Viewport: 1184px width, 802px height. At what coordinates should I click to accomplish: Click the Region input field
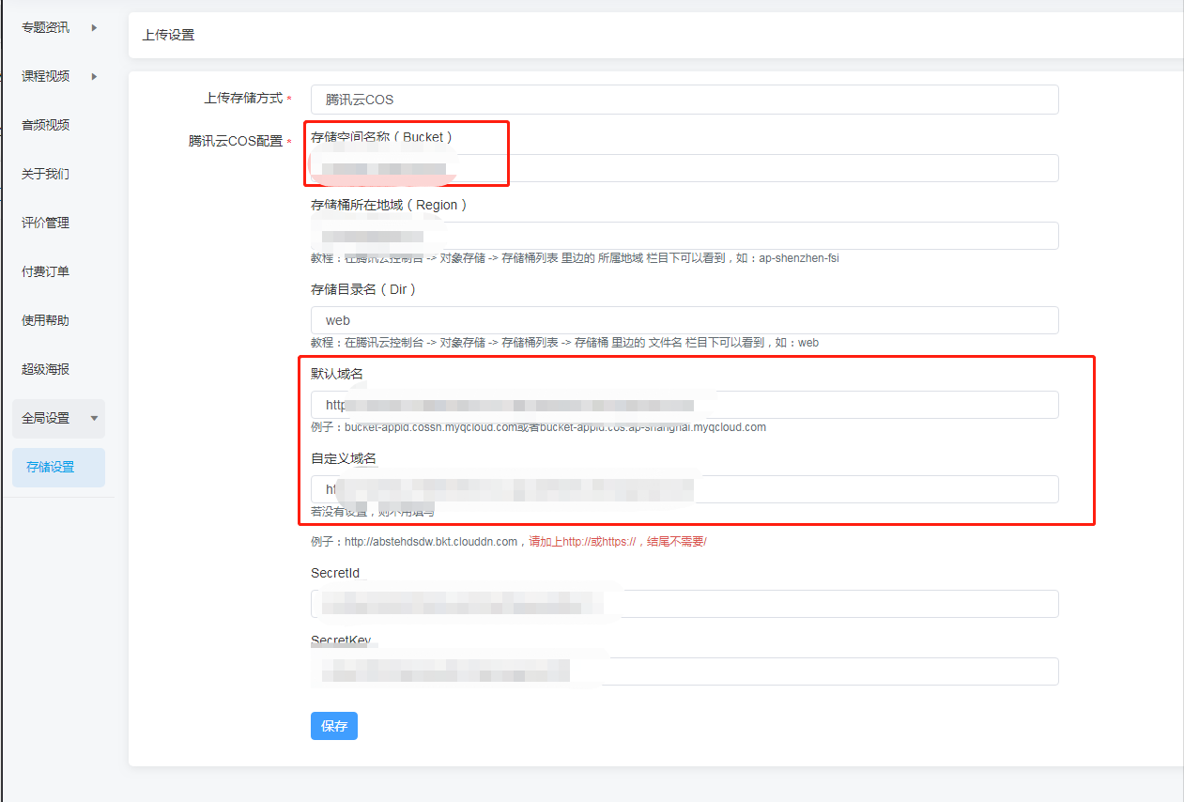[684, 236]
